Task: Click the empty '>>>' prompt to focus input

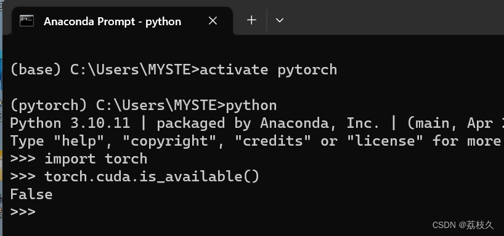Action: (x=23, y=212)
